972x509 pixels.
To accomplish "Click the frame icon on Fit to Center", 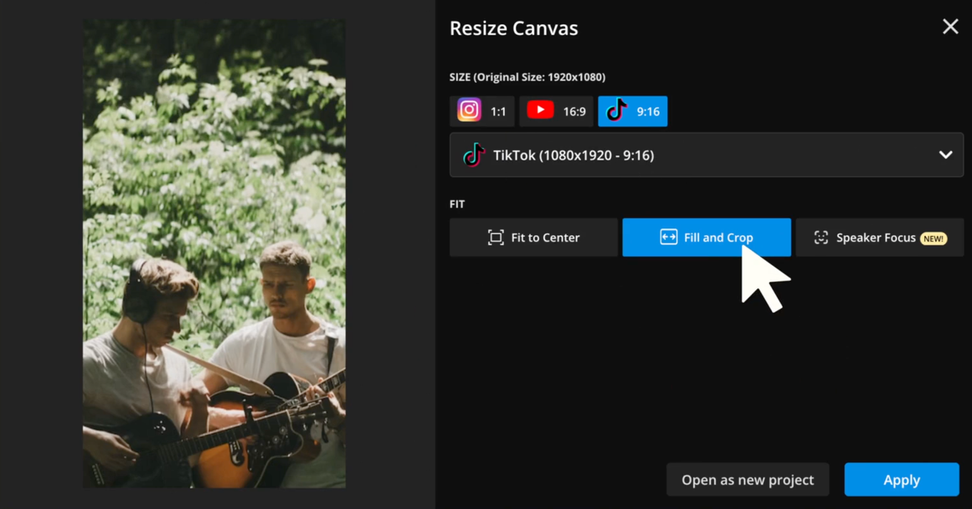I will [x=496, y=237].
